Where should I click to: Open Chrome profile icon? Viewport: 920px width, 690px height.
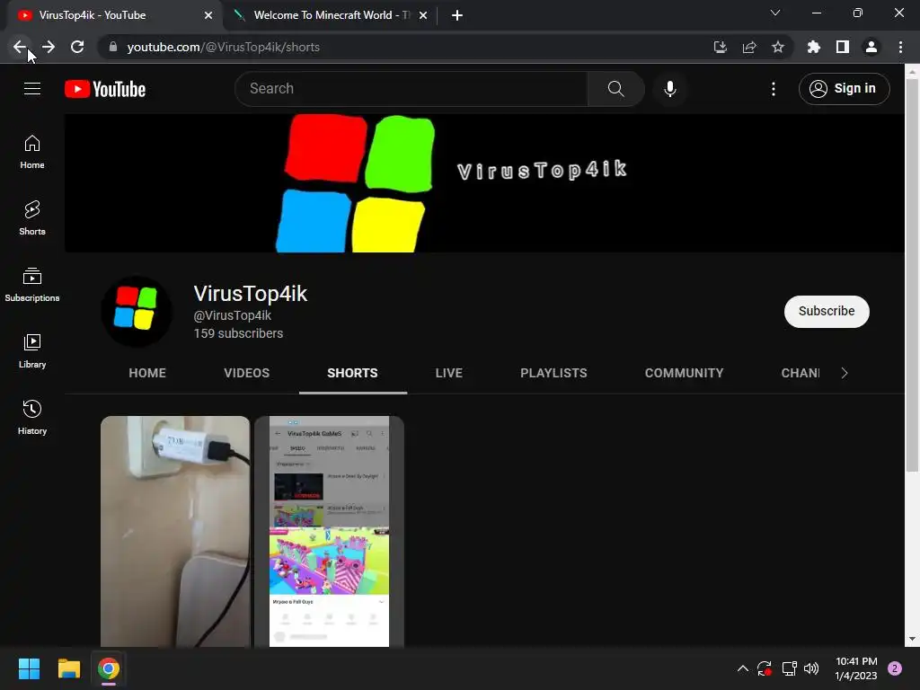point(871,47)
